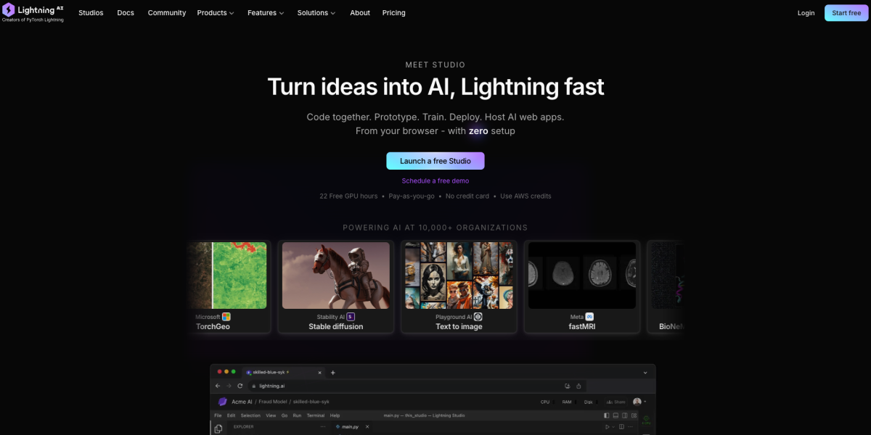The image size is (871, 435).
Task: Expand the Solutions dropdown menu
Action: (x=316, y=13)
